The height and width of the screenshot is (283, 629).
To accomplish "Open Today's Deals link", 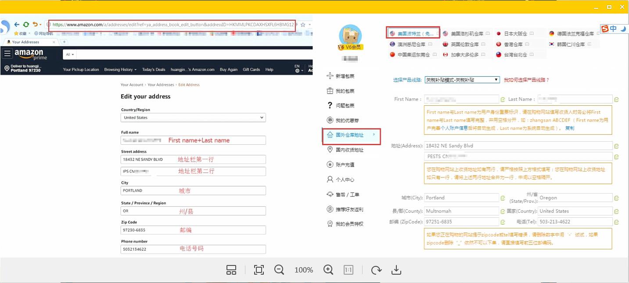I will click(x=154, y=69).
